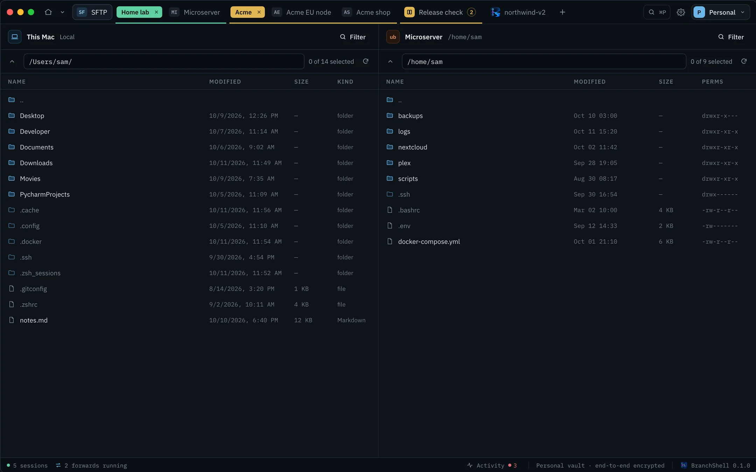
Task: Open the Acme shop tab
Action: pos(366,12)
